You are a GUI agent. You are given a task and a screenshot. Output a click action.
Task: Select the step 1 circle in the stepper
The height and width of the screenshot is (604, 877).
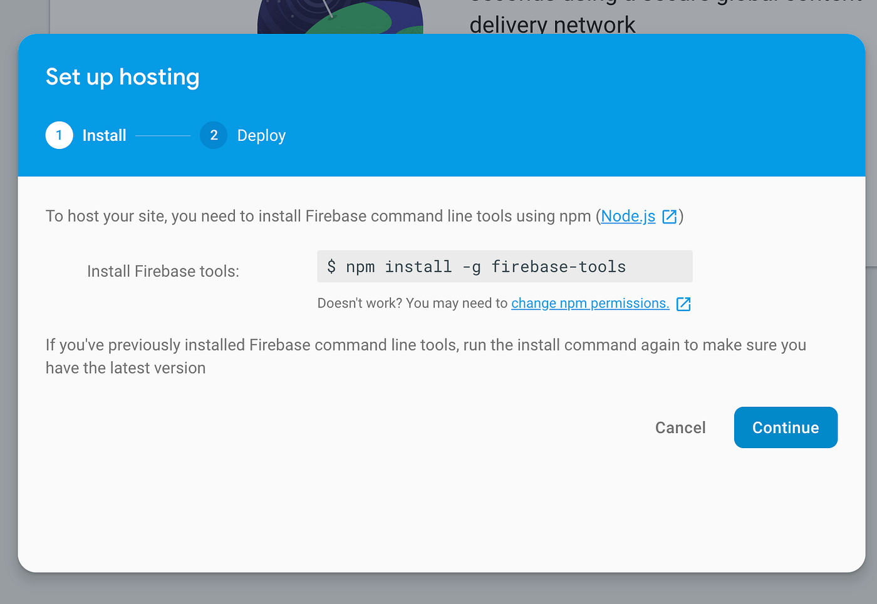coord(59,135)
